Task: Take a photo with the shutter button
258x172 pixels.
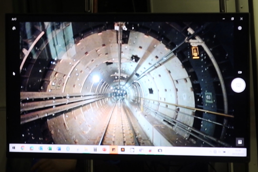Action: 238,85
